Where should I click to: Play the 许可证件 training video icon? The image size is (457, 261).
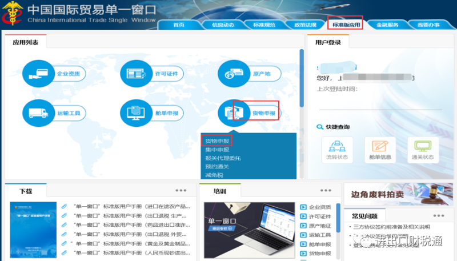coord(303,216)
